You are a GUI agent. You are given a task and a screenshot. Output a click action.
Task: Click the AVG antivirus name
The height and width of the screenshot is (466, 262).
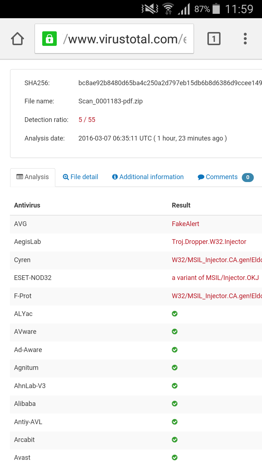tap(20, 224)
